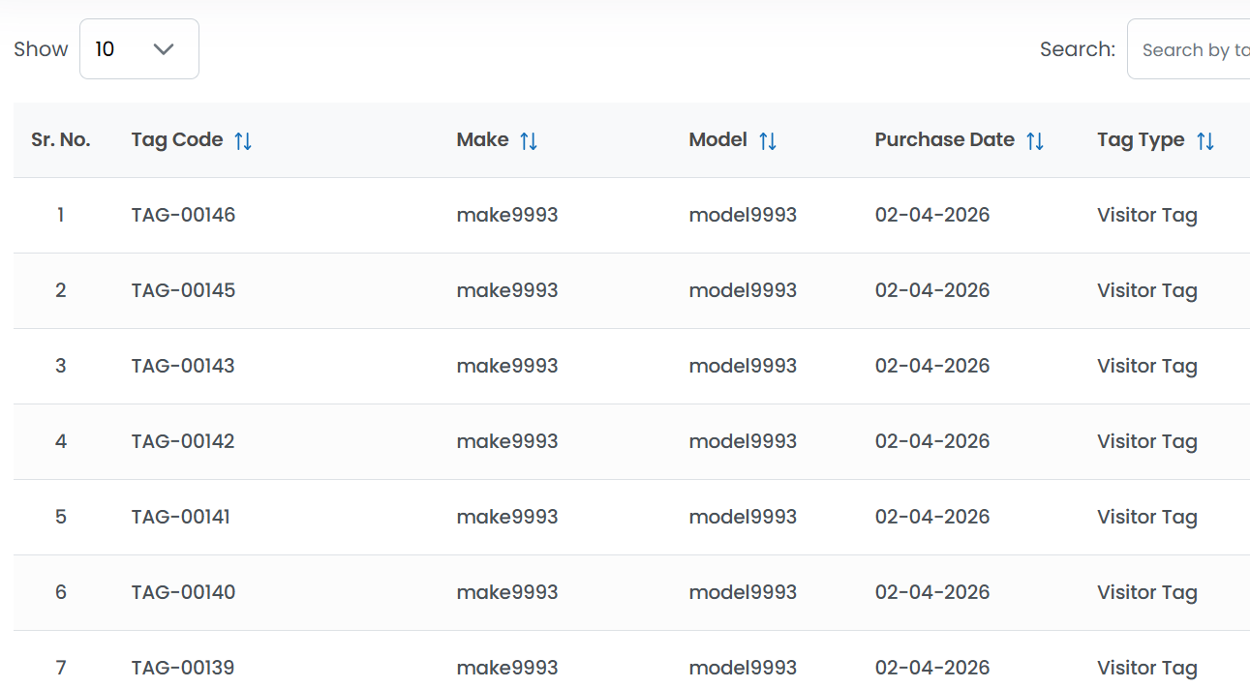Open the Show entries count dropdown
Image resolution: width=1250 pixels, height=688 pixels.
(138, 49)
